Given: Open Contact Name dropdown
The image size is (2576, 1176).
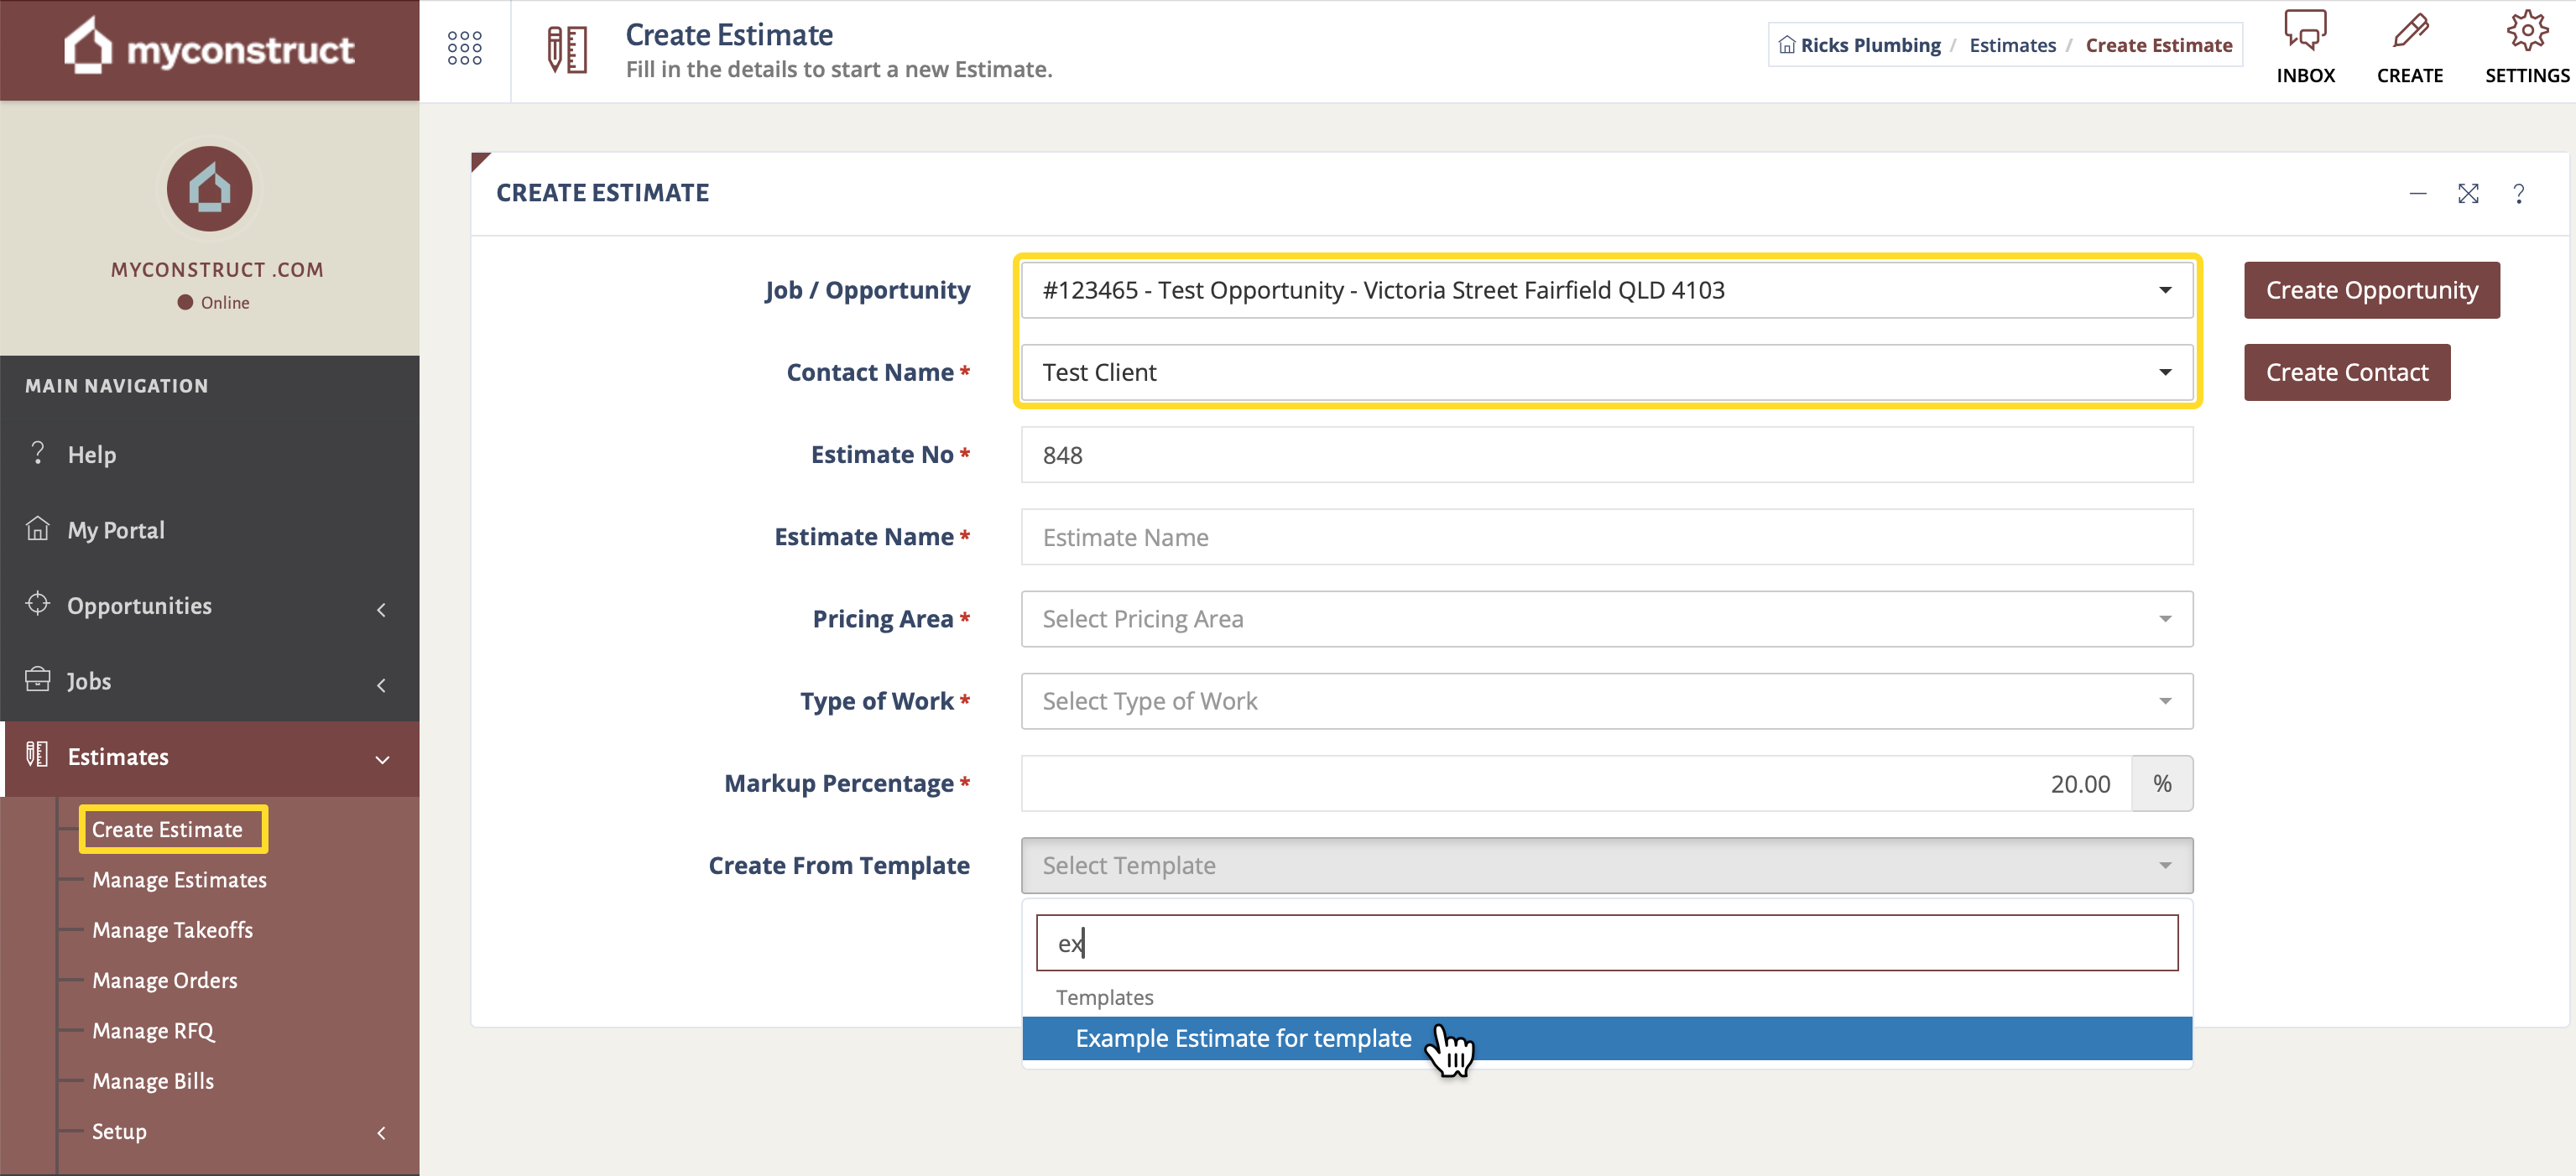Looking at the screenshot, I should [x=1607, y=372].
